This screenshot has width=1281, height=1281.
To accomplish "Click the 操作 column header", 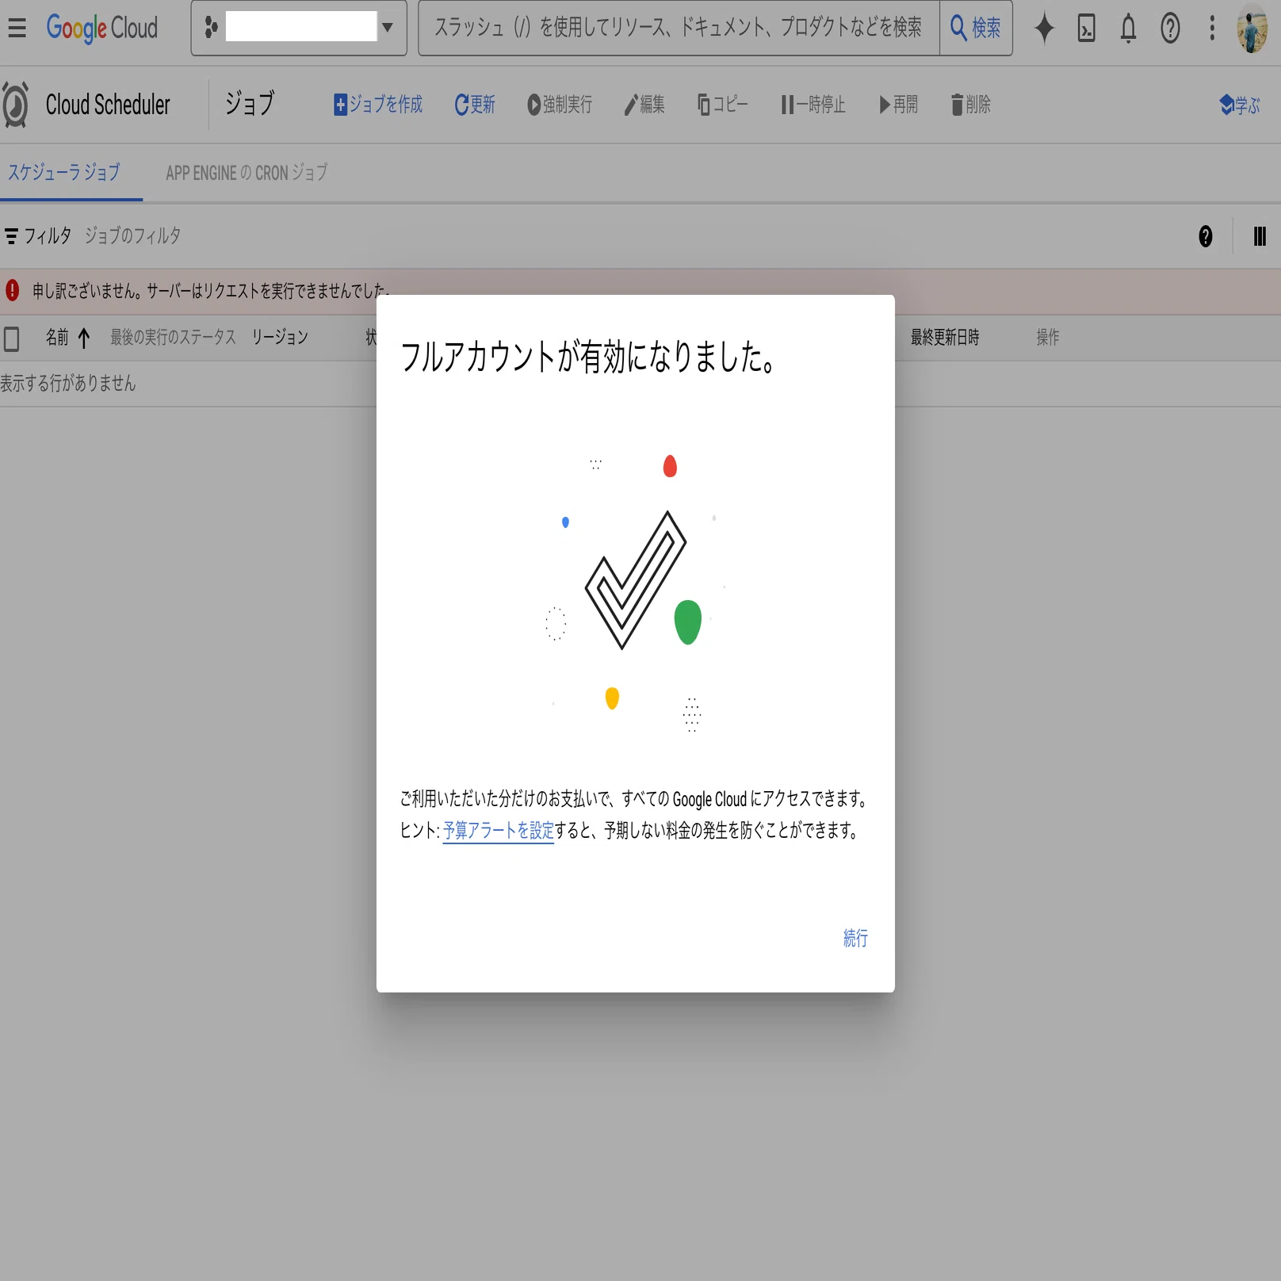I will [1048, 338].
